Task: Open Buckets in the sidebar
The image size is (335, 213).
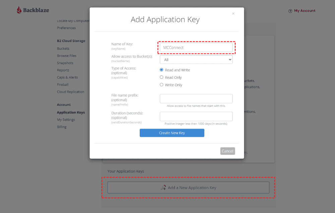Action: [x=63, y=48]
